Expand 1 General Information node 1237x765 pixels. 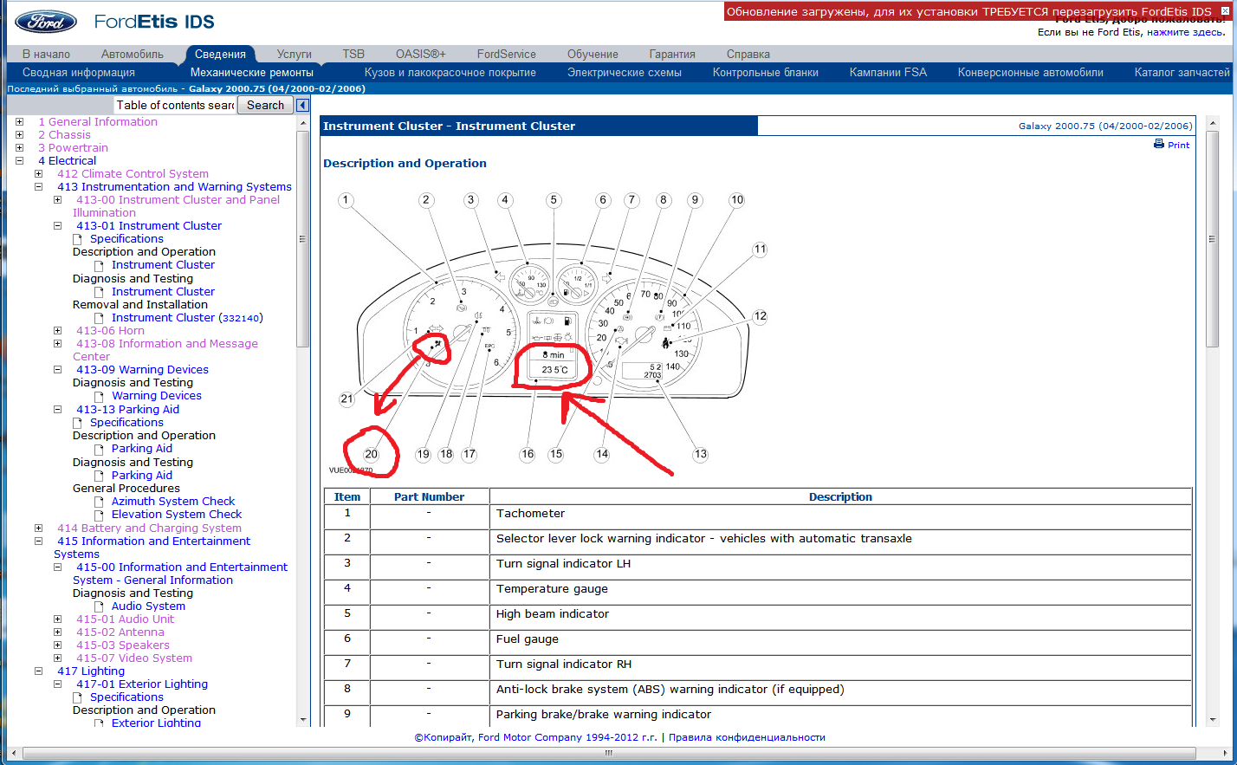tap(19, 122)
